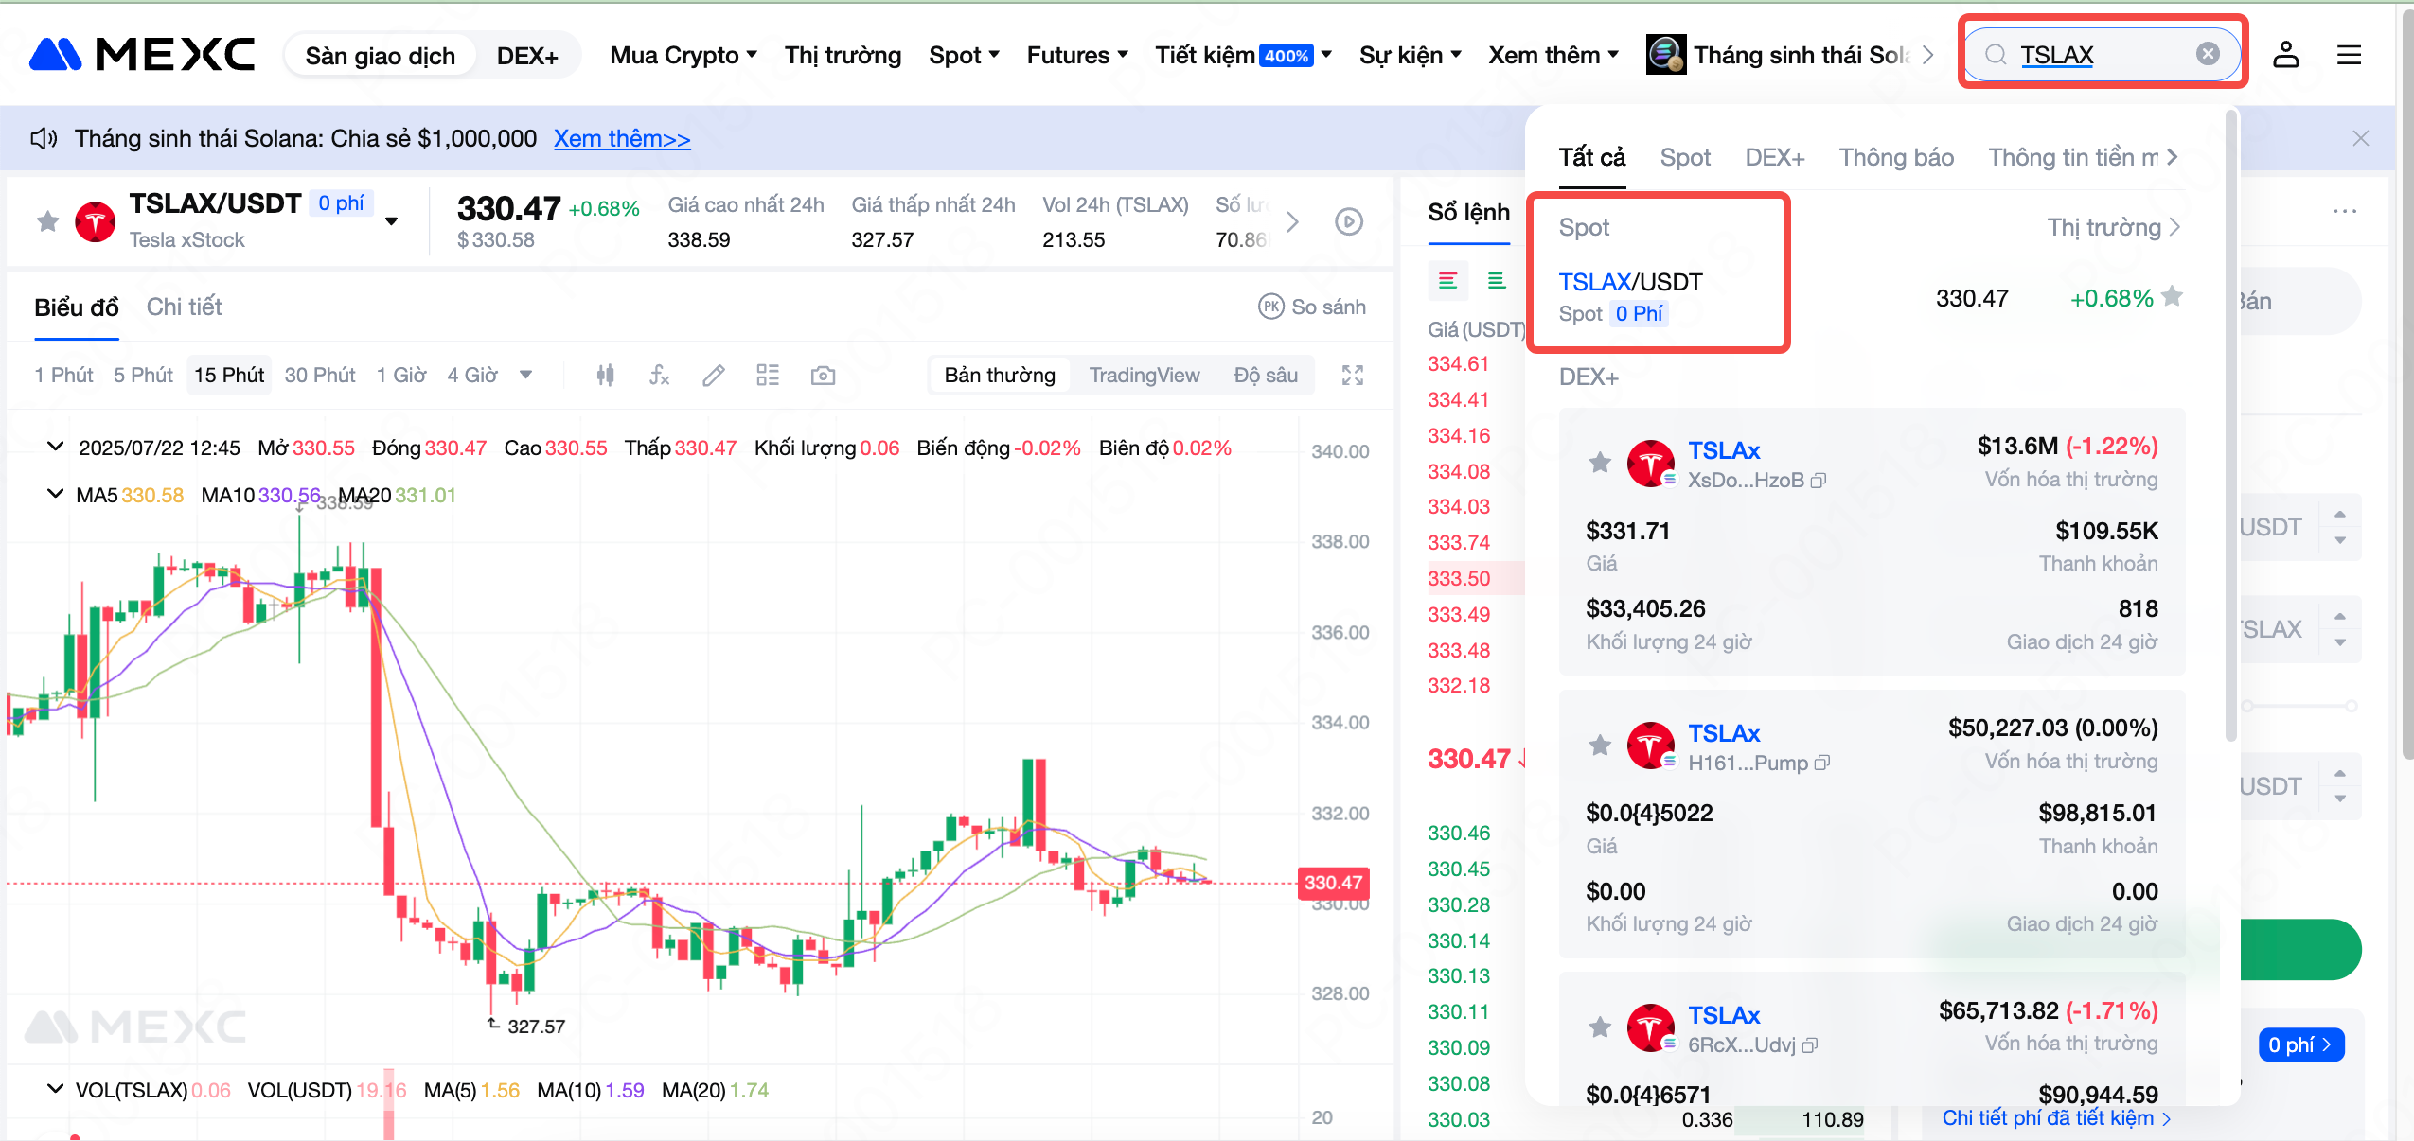
Task: Copy the H161...Pump contract address
Action: (1821, 763)
